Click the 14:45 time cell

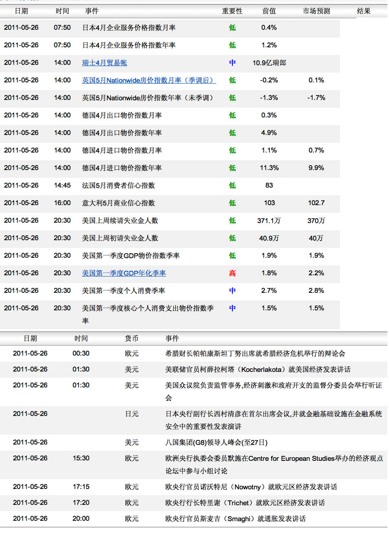click(62, 186)
